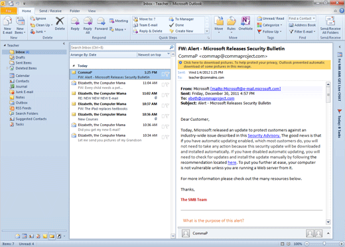This screenshot has width=345, height=247.
Task: Run the To Manager quick step
Action: pos(181,19)
